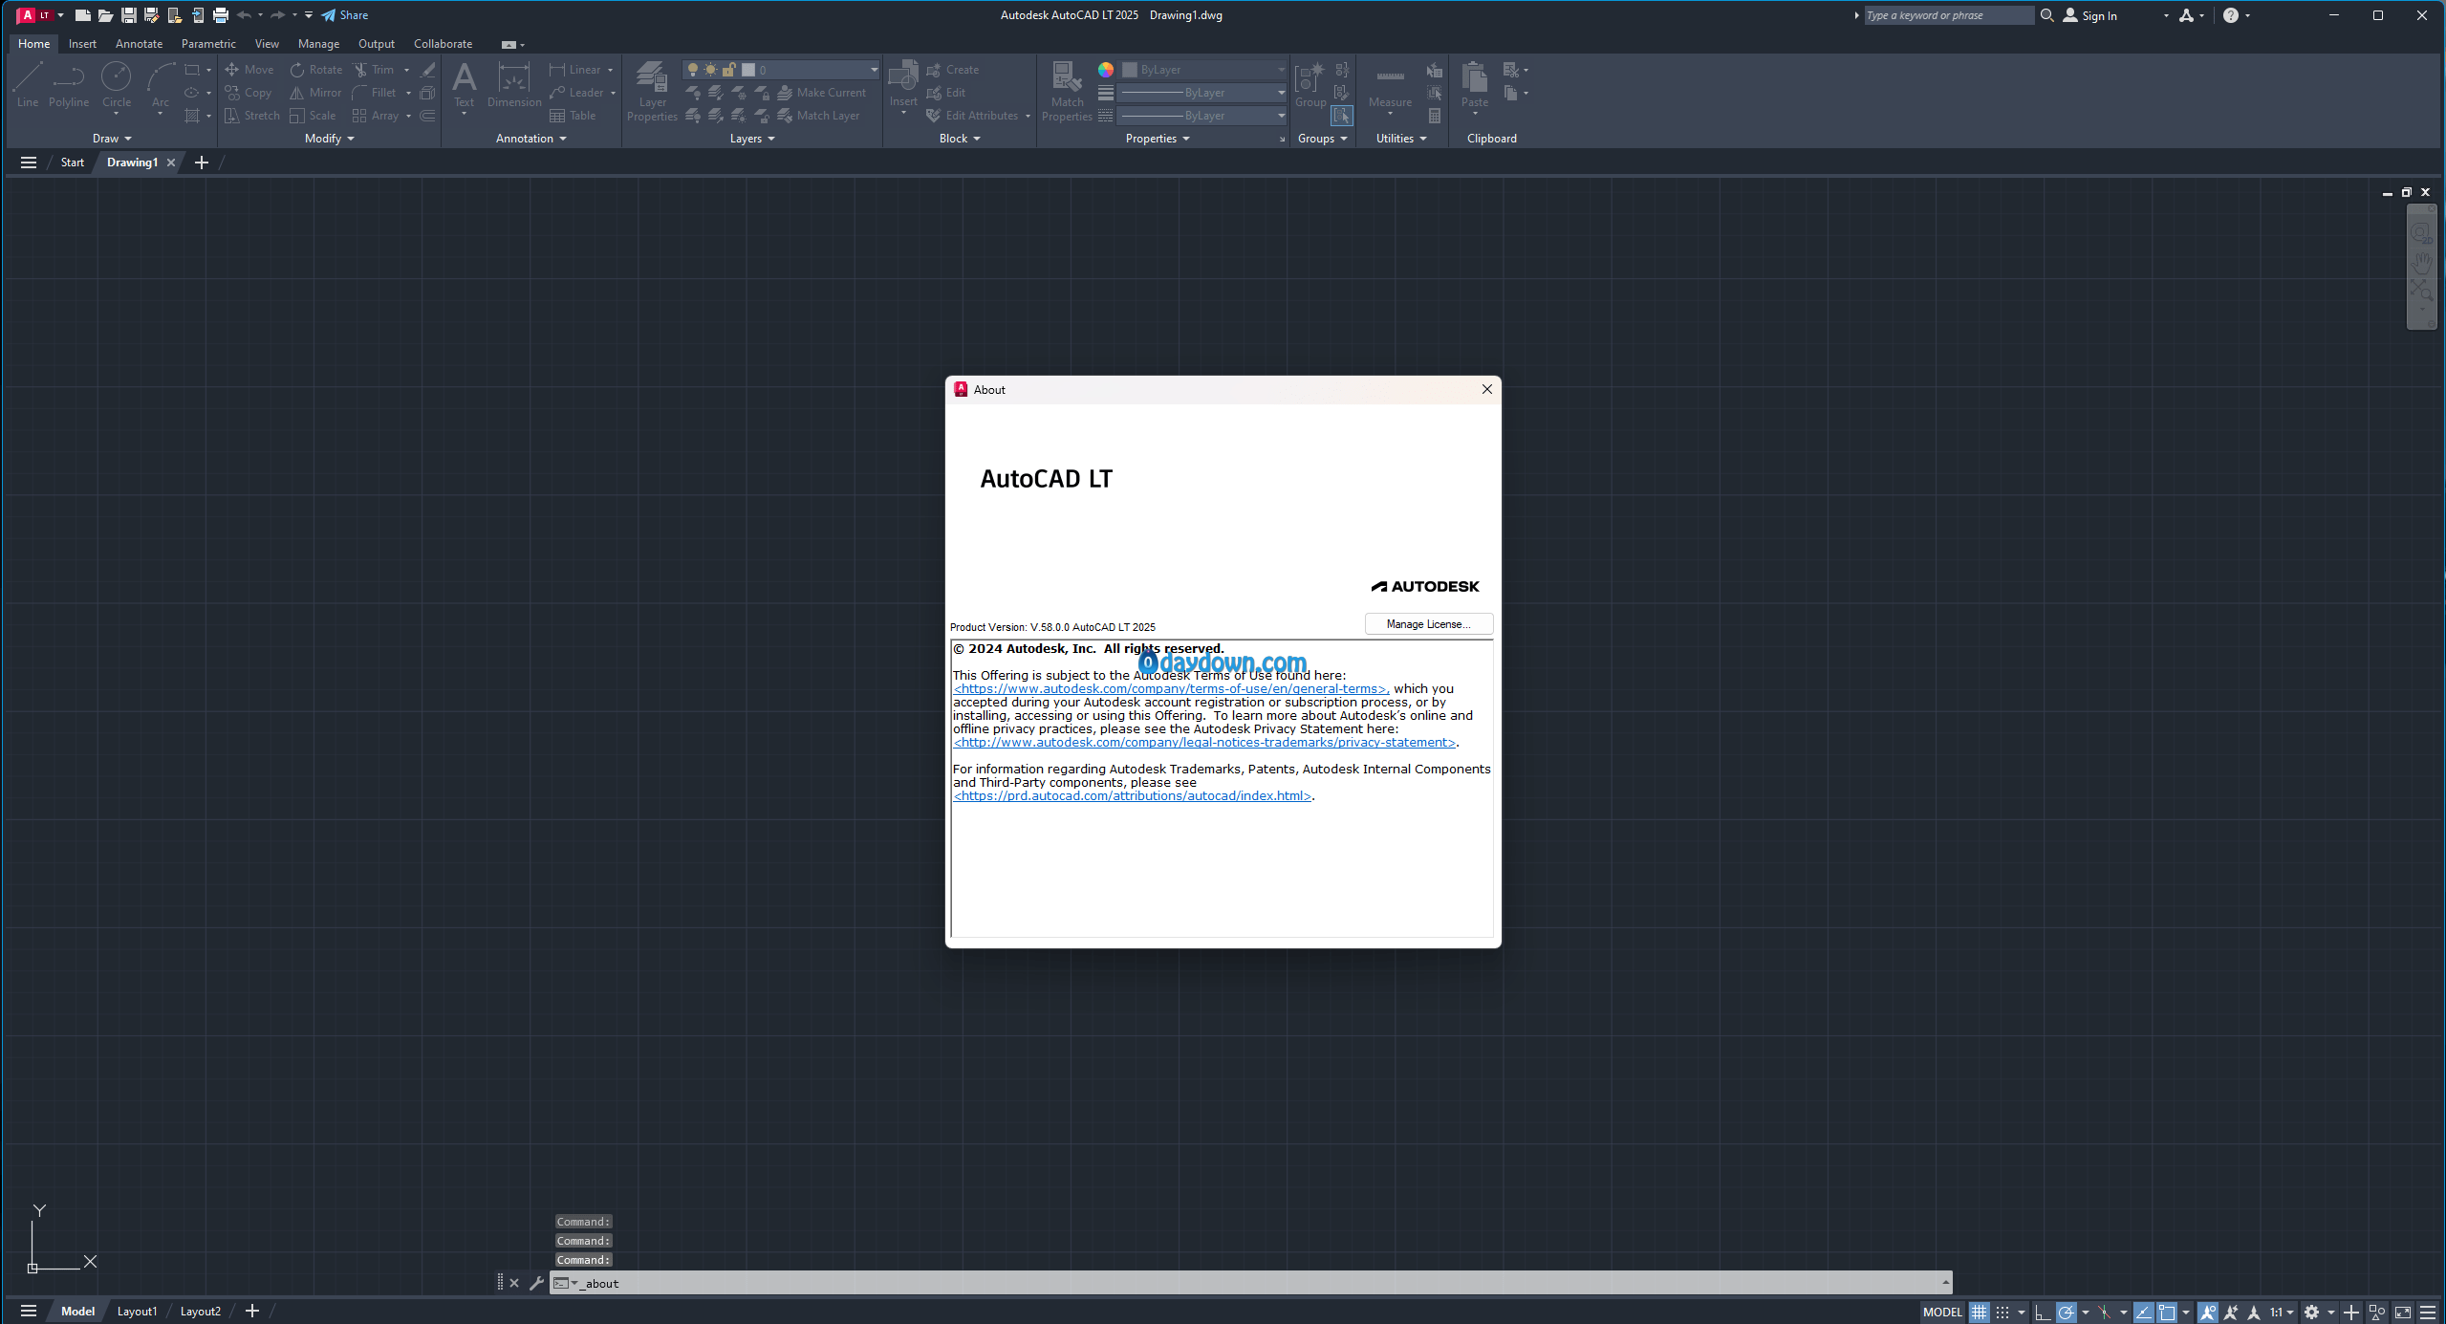
Task: Open the annotation scale 1:1 dropdown
Action: tap(2283, 1312)
